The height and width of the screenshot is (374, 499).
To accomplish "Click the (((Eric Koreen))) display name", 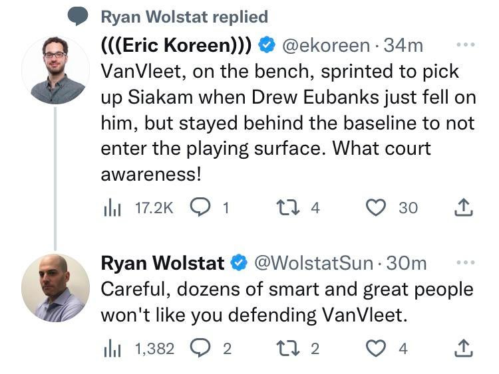I will click(x=176, y=46).
